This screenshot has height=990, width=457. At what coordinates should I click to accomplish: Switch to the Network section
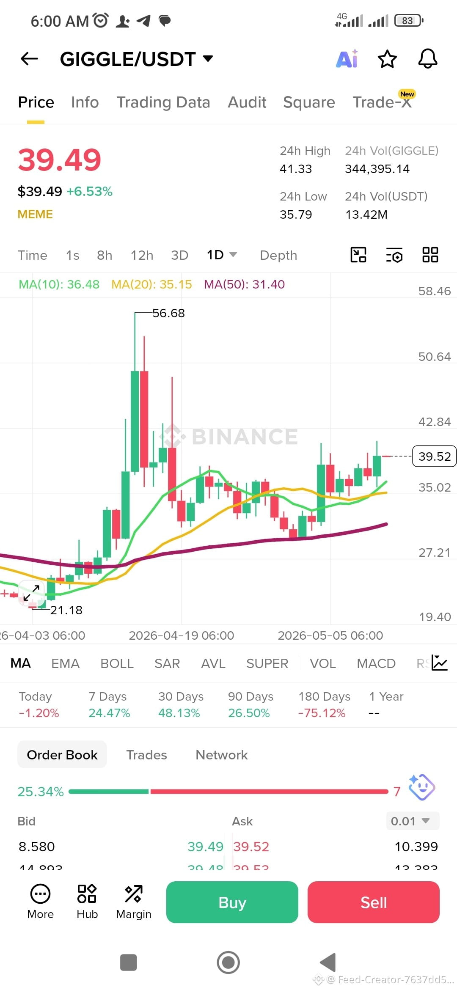(222, 755)
